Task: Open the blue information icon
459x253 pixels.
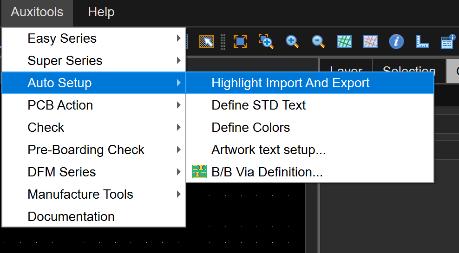Action: [x=396, y=42]
